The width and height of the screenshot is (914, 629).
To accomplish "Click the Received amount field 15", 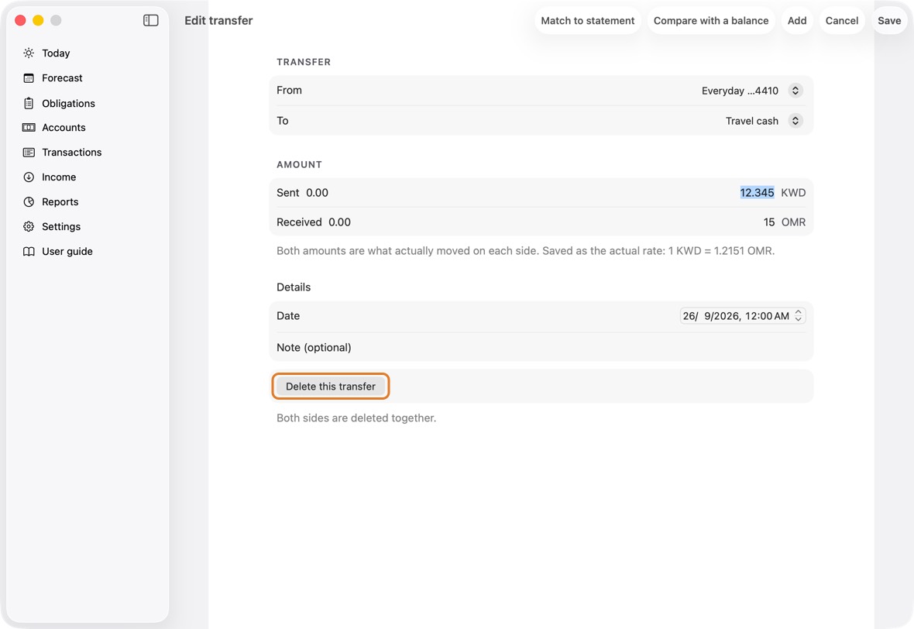I will coord(769,222).
